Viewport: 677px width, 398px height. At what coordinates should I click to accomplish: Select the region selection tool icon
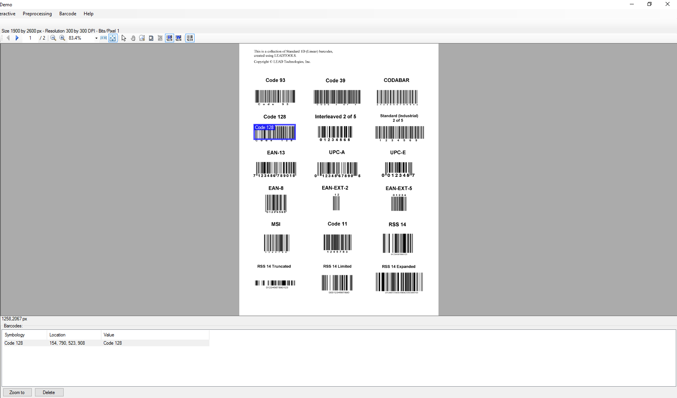pyautogui.click(x=151, y=38)
